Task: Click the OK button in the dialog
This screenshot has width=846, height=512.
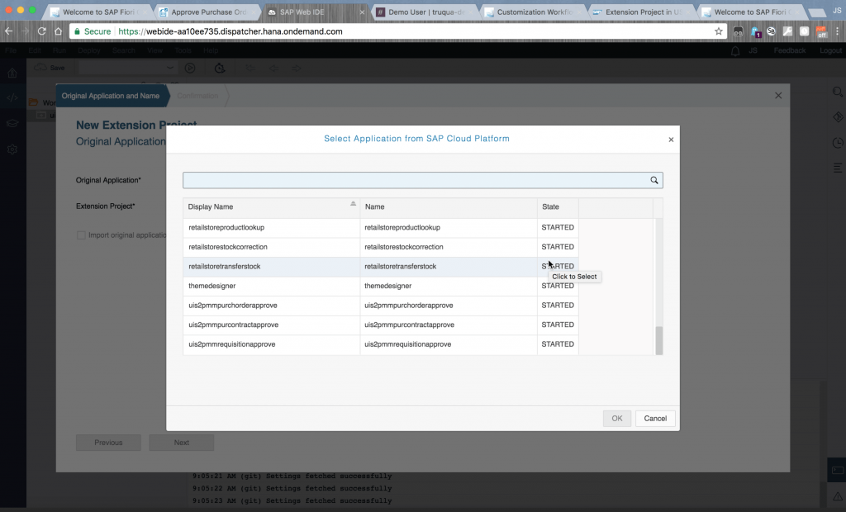Action: (x=616, y=419)
